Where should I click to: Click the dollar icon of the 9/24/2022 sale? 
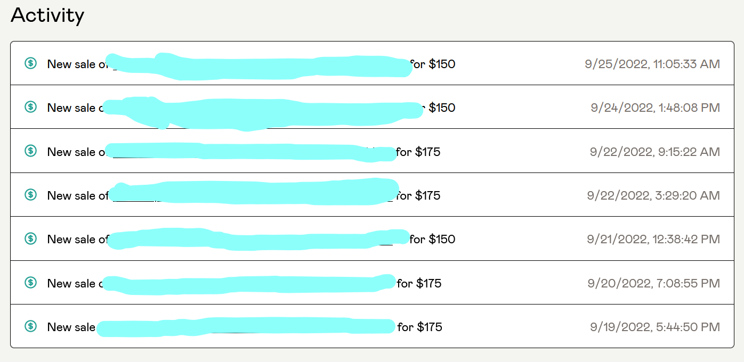pos(31,107)
